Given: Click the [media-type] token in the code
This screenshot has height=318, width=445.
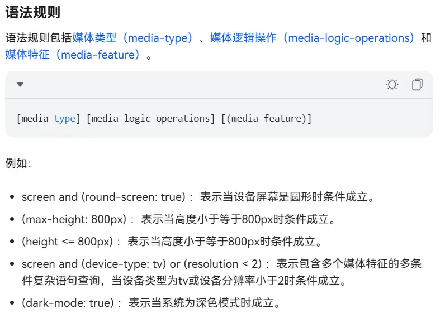Looking at the screenshot, I should (x=49, y=118).
